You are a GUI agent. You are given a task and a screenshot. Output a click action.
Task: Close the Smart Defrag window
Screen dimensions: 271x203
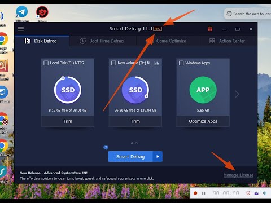[251, 29]
